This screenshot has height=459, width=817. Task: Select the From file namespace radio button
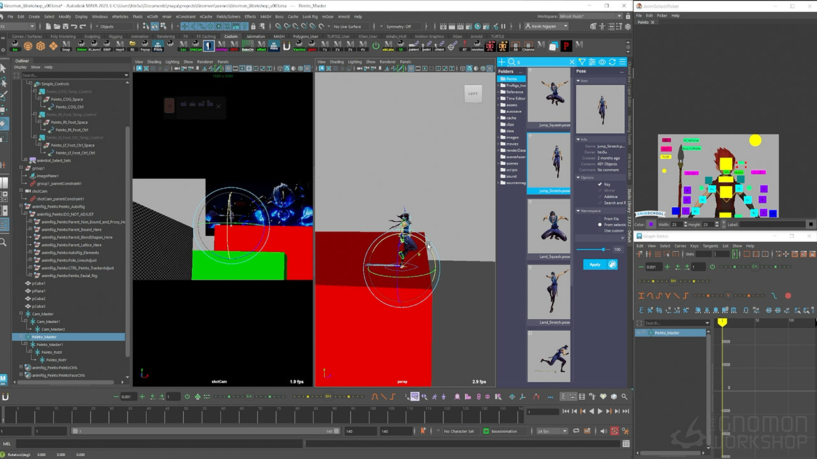point(600,219)
